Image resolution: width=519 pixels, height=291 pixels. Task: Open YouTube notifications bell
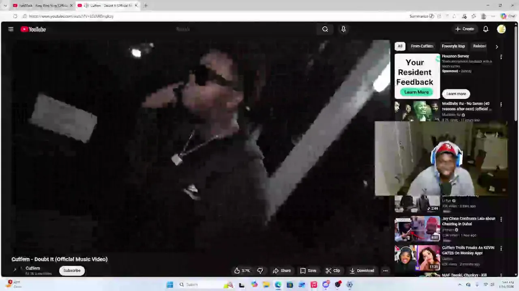[x=486, y=29]
